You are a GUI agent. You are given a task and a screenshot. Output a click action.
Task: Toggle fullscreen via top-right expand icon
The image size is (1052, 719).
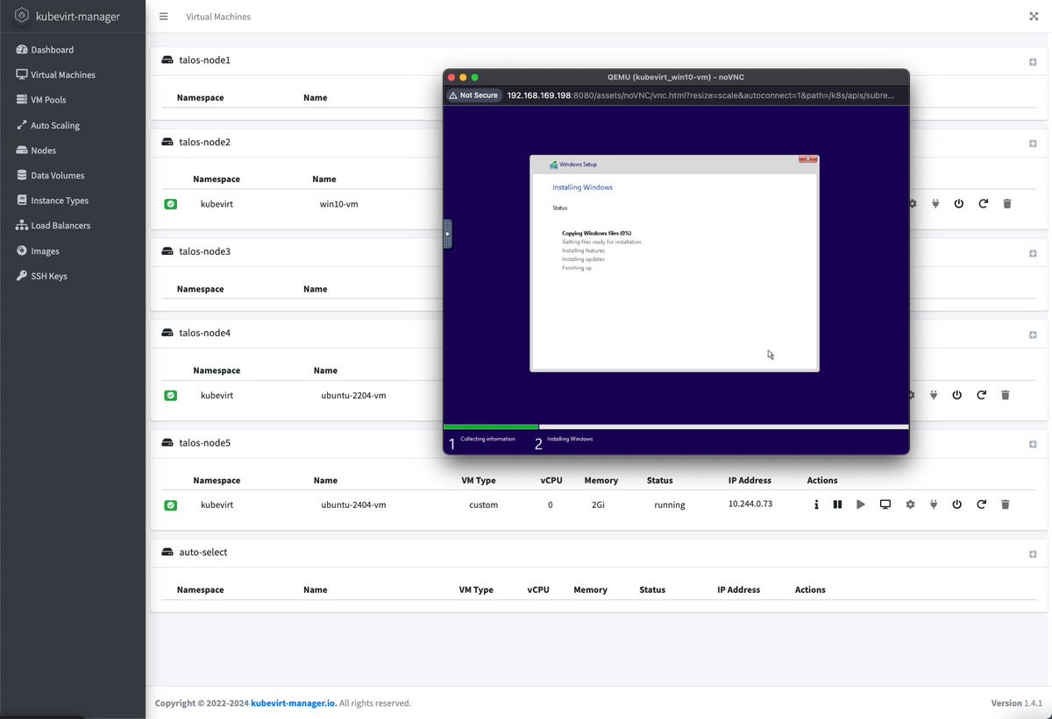pyautogui.click(x=1033, y=16)
